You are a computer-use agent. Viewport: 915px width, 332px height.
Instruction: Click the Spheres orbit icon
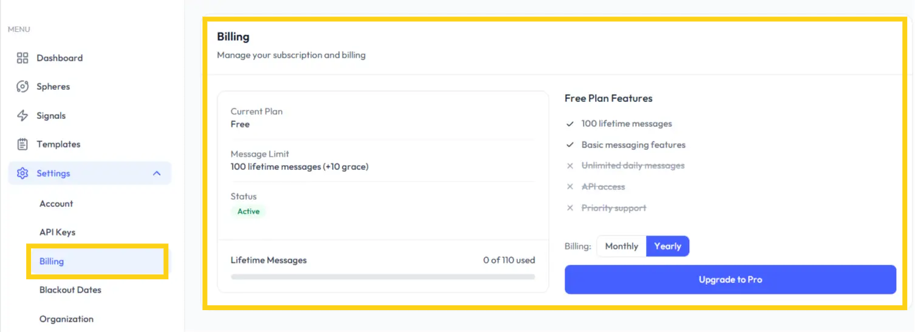pyautogui.click(x=22, y=87)
